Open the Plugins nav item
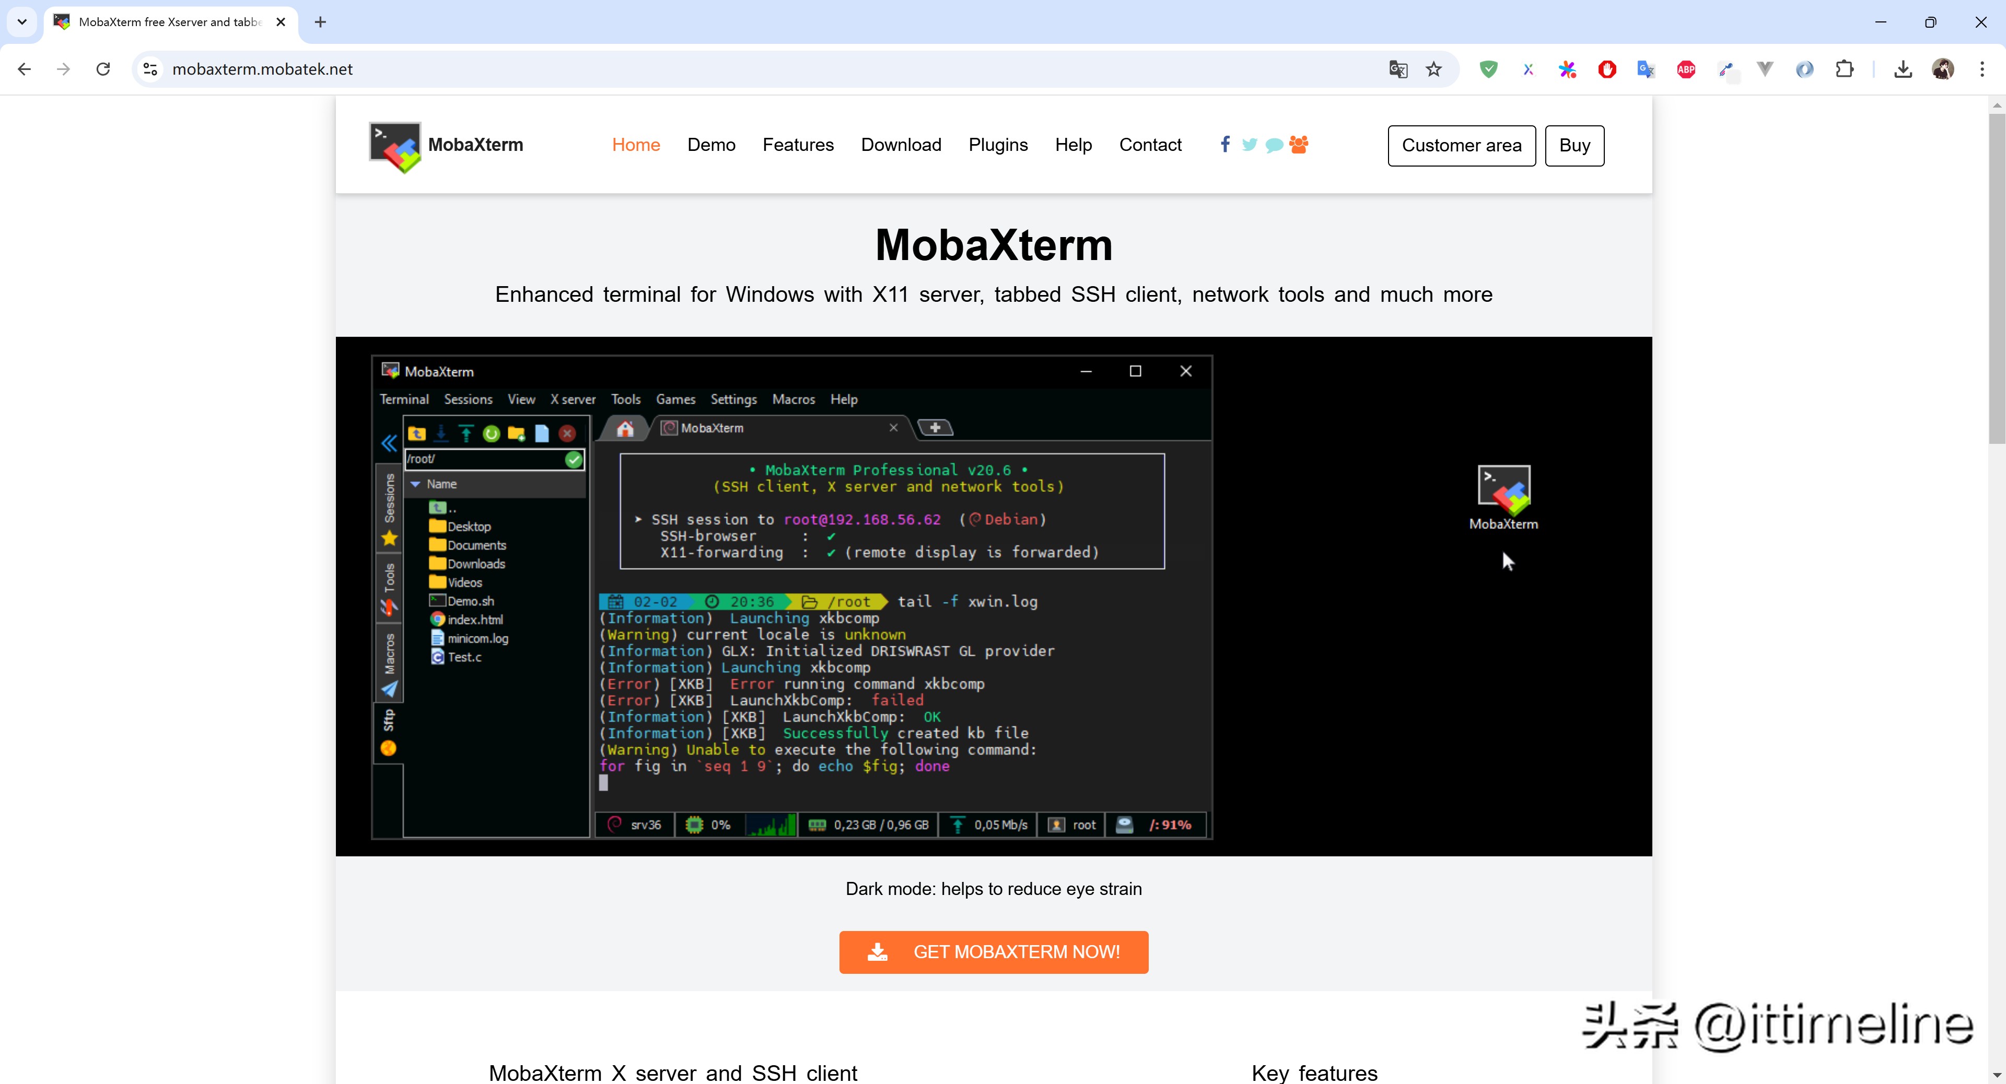 998,145
